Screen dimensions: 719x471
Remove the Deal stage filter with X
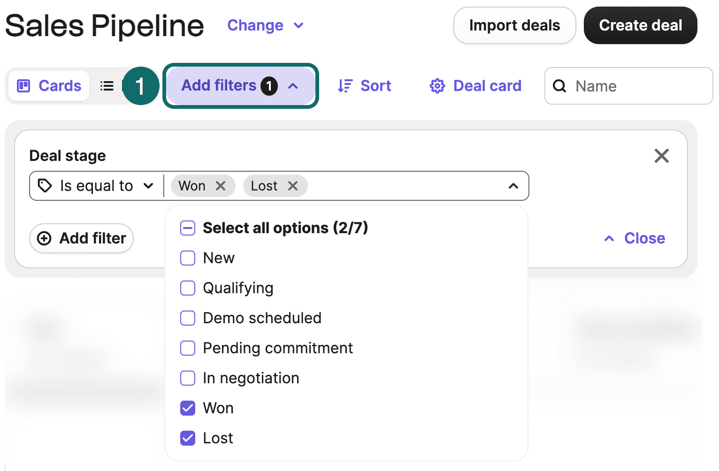tap(662, 156)
